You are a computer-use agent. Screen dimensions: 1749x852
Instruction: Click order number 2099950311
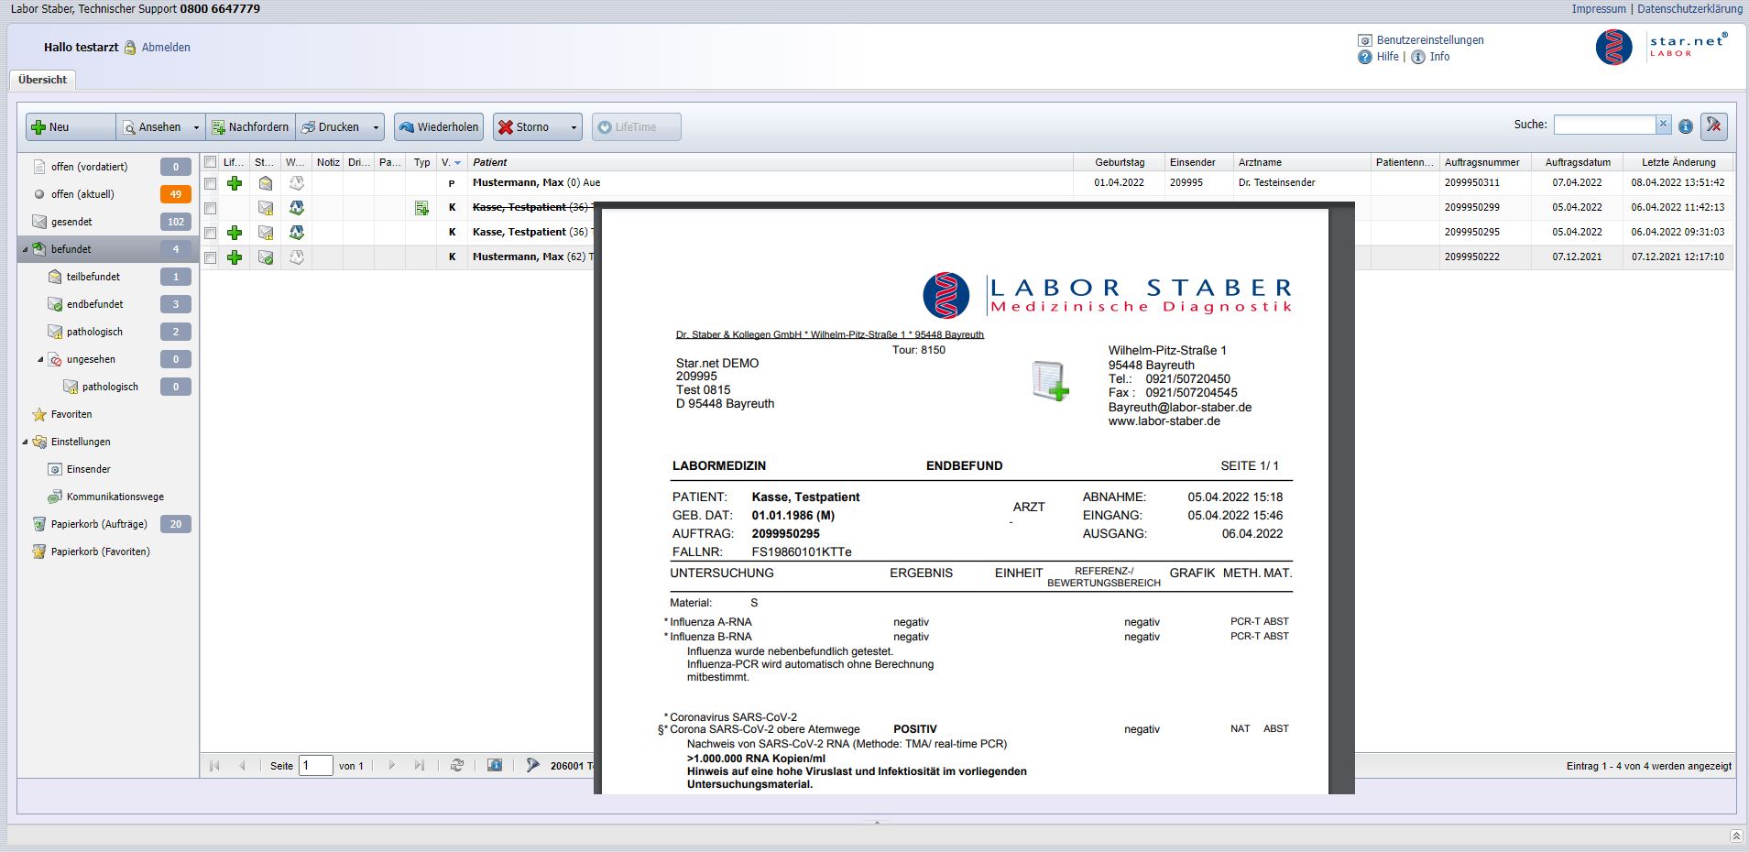pyautogui.click(x=1472, y=183)
